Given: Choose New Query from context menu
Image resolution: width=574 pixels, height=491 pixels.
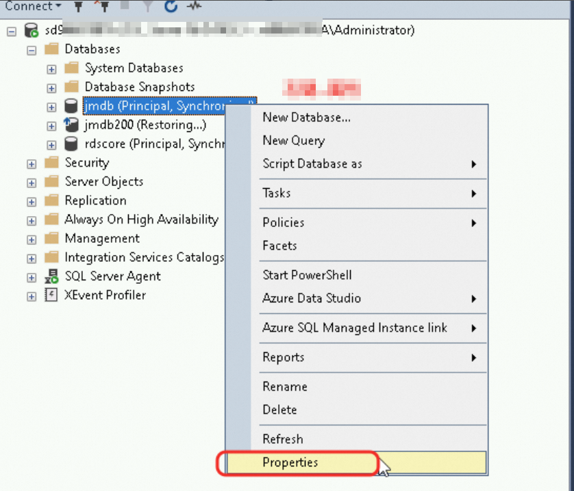Looking at the screenshot, I should coord(355,140).
